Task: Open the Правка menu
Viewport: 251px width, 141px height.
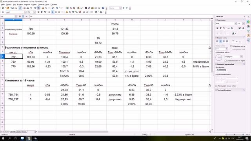Action: 9,5
